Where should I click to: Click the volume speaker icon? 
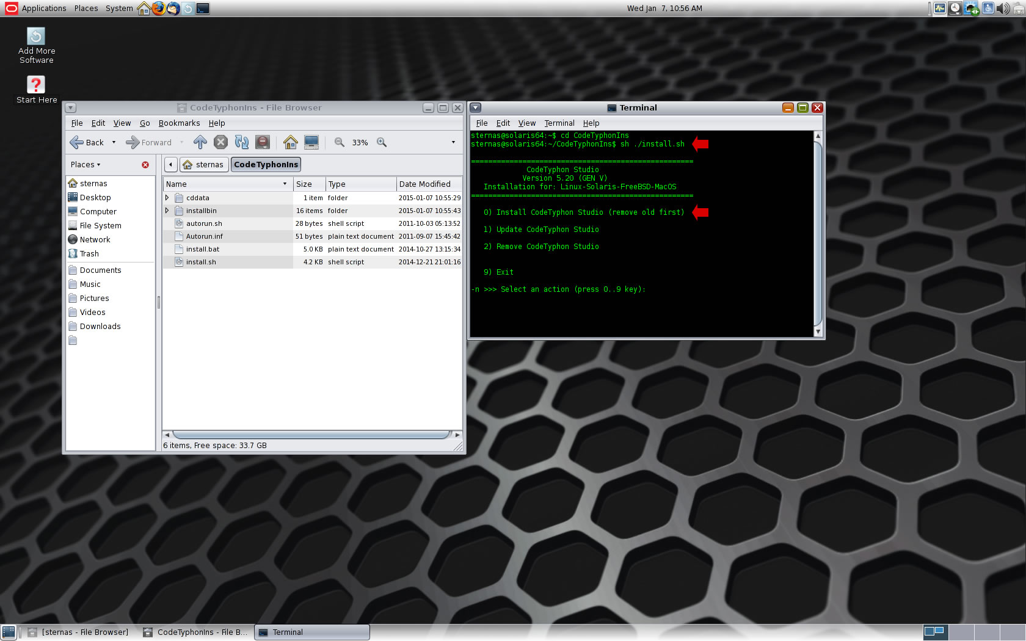coord(1003,9)
